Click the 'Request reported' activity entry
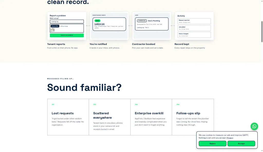263x152 pixels. click(194, 21)
